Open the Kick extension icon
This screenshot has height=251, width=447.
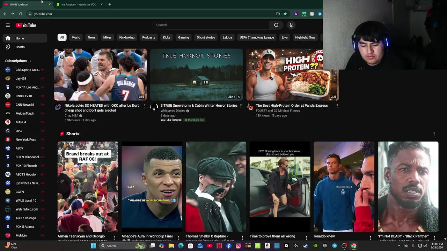pos(296,14)
